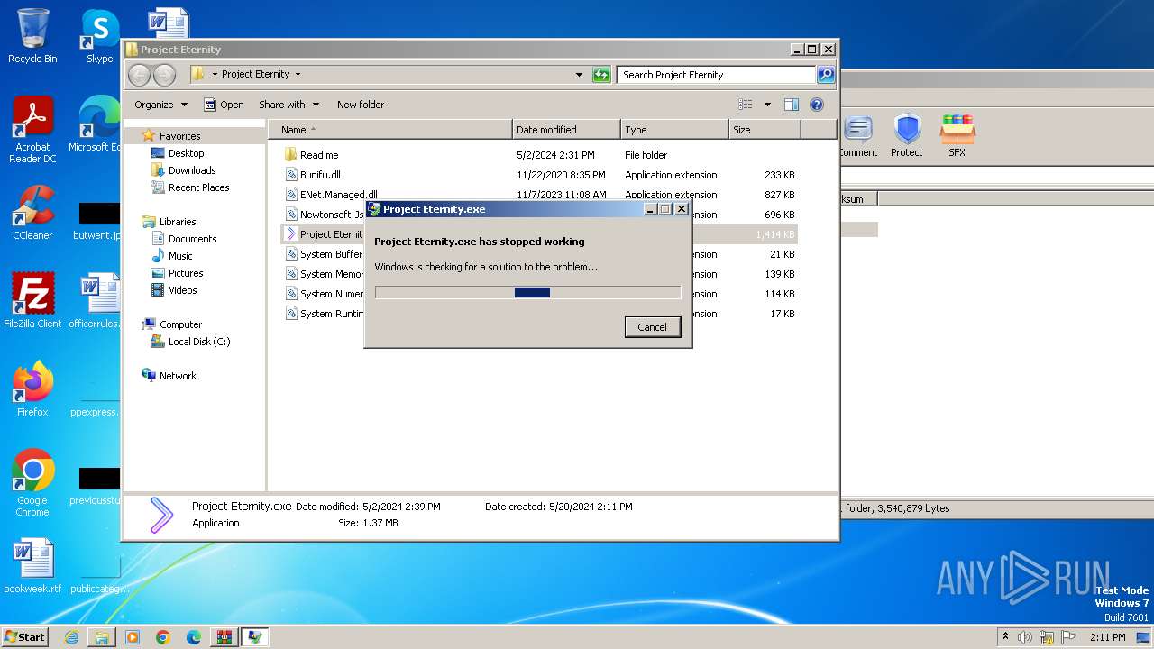
Task: Sort by the Size column header
Action: click(765, 130)
